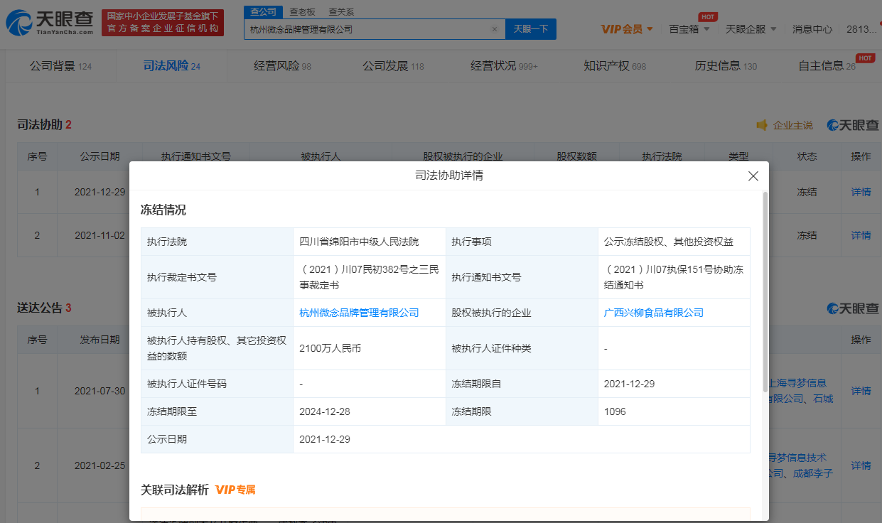Select the freeze end date 2024-12-28
This screenshot has height=523, width=882.
[325, 411]
